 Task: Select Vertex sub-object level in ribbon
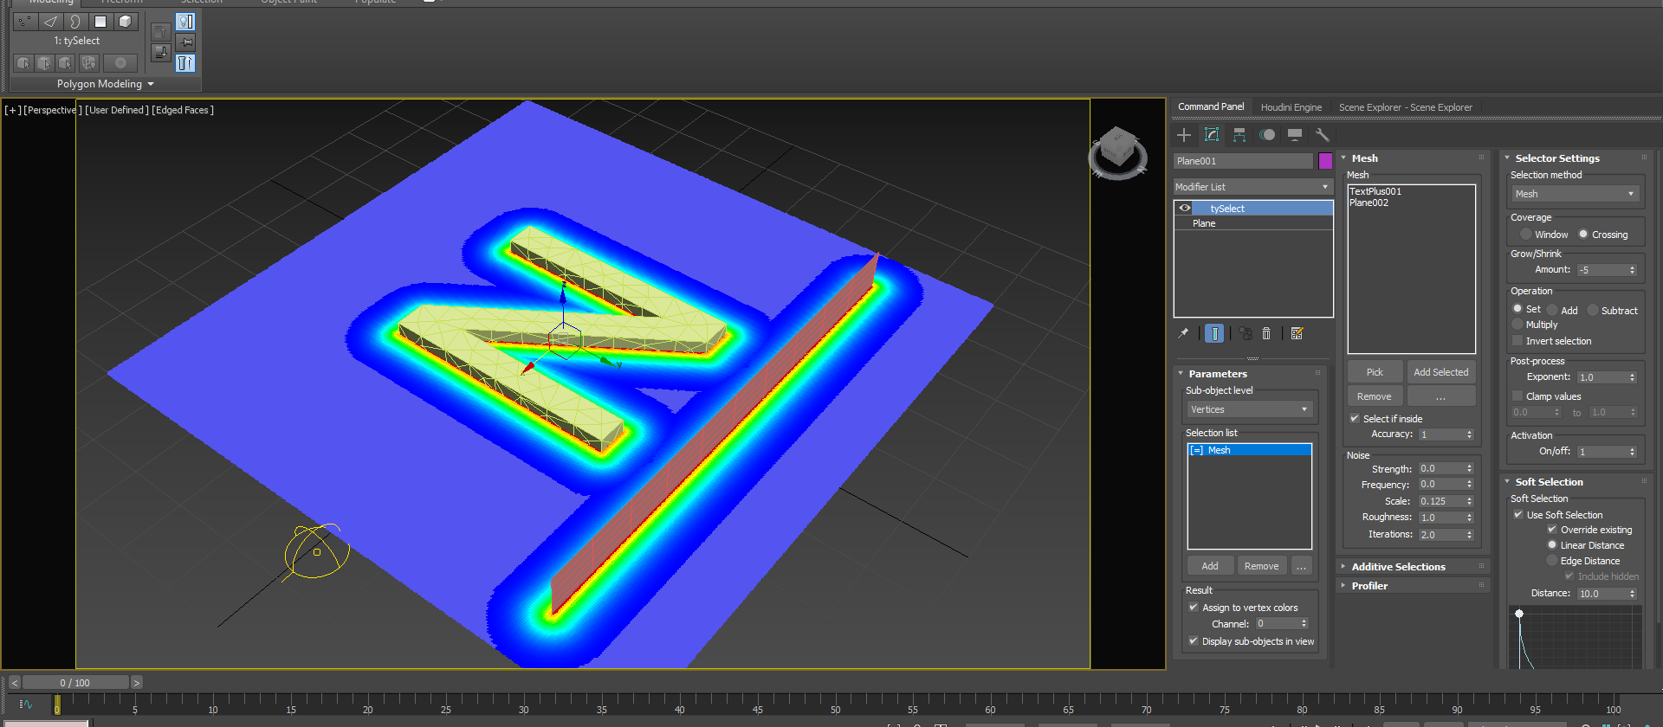coord(25,22)
